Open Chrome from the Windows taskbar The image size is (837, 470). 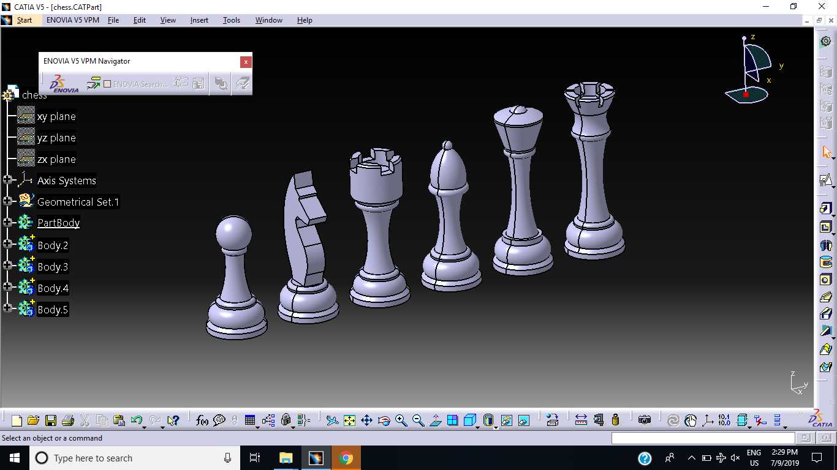coord(346,458)
